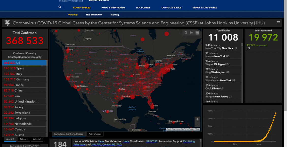Viewport: 287px width, 147px height.
Task: Select France in the country list
Action: point(24,85)
